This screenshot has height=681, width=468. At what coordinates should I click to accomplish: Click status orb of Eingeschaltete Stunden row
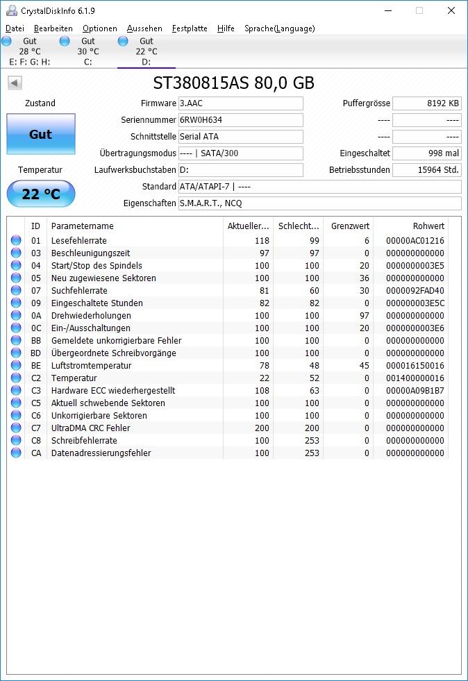click(16, 303)
